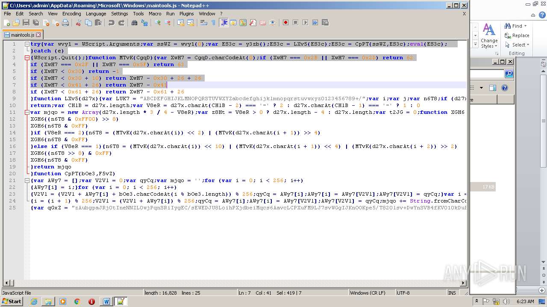Click the Copy toolbar icon

[88, 23]
